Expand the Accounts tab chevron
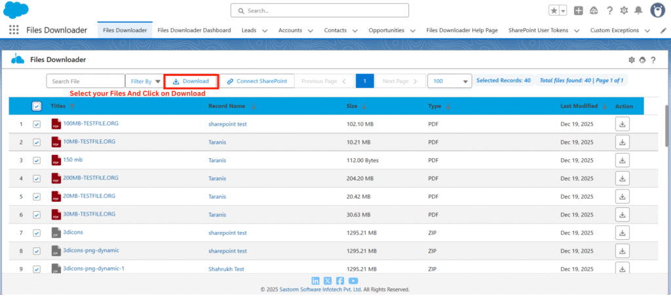 tap(310, 31)
